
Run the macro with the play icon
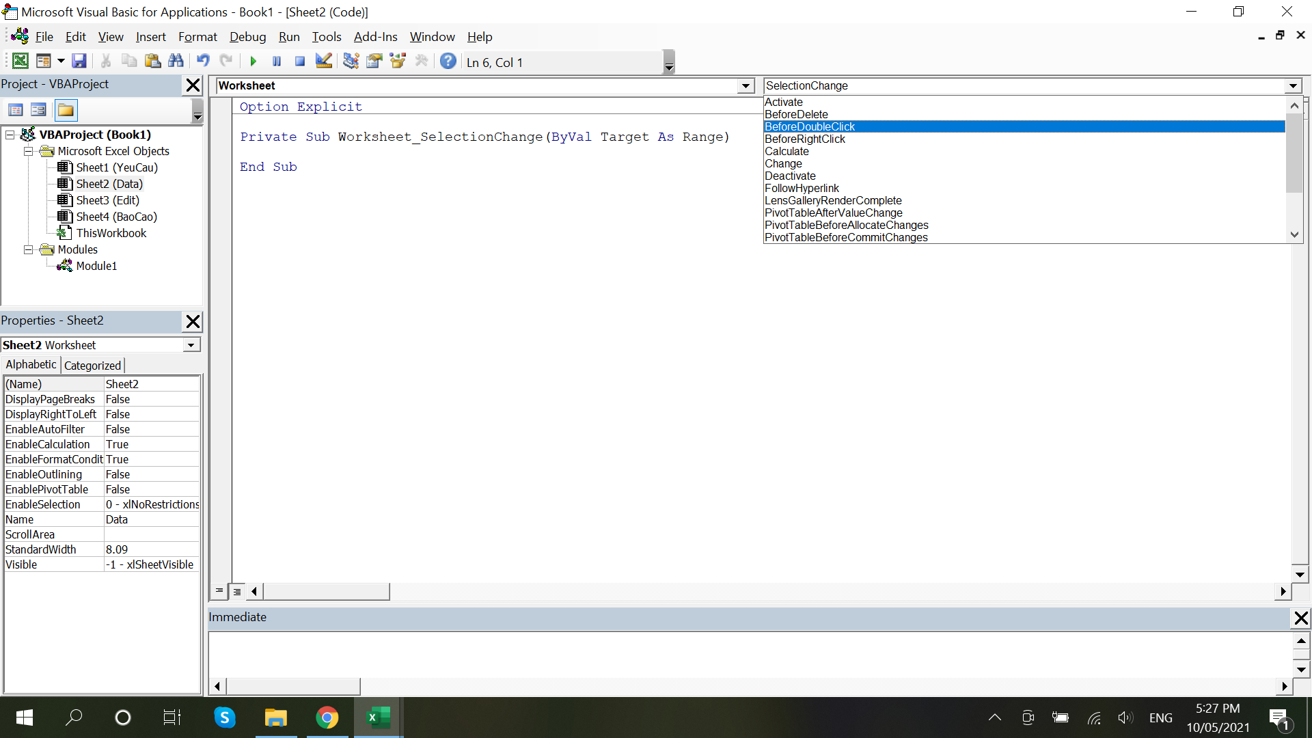[x=254, y=61]
